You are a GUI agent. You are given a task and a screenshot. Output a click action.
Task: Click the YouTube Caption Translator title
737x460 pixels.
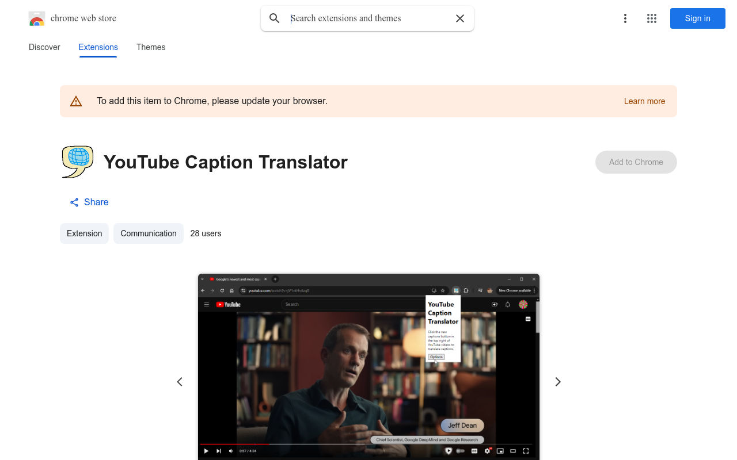pos(226,162)
